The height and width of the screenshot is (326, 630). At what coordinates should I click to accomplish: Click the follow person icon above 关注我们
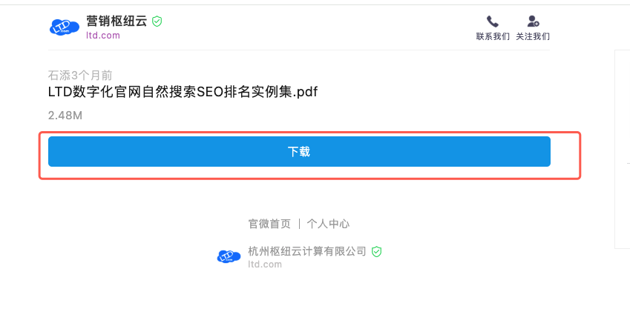click(533, 21)
